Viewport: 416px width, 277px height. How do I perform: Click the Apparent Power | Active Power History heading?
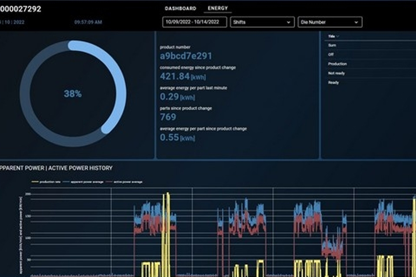click(56, 168)
